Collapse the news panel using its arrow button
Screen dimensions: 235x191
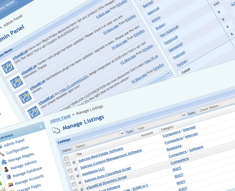click(168, 73)
